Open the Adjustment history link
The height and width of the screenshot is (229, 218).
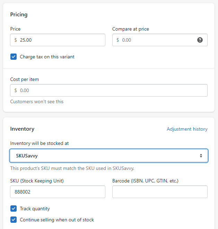(x=187, y=129)
